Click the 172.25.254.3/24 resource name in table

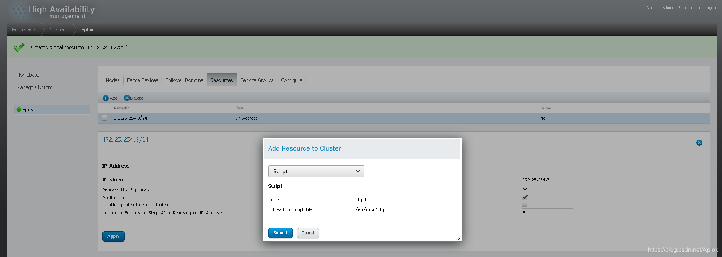(130, 118)
